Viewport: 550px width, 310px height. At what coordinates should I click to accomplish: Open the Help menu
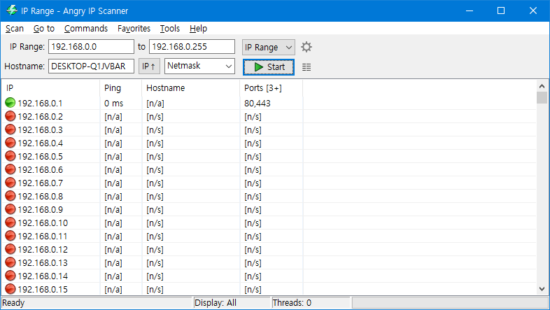(198, 29)
